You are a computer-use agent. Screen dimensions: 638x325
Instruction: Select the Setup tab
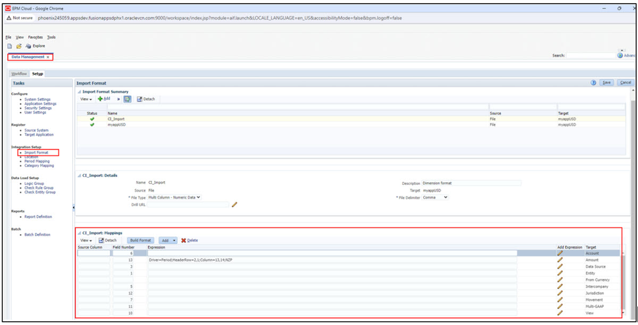(x=37, y=74)
